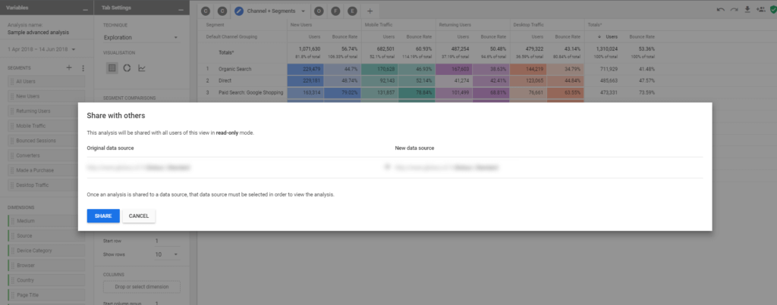777x305 pixels.
Task: Cancel the Share with others dialog
Action: [x=139, y=216]
